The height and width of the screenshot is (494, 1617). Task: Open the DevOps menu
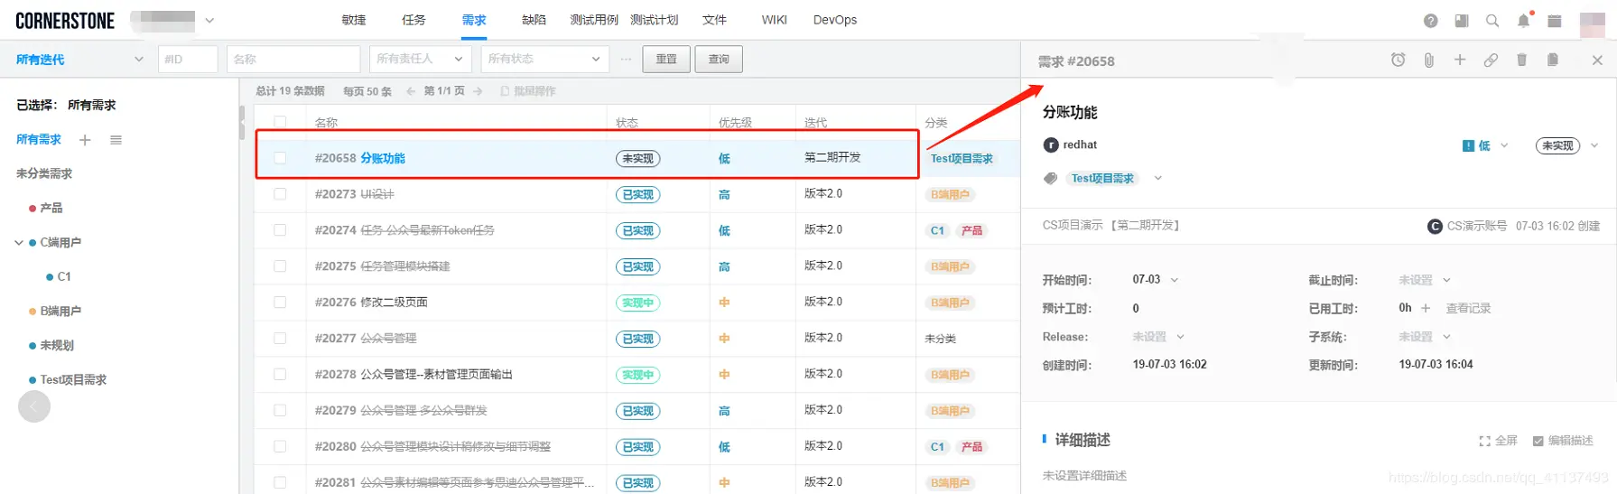[x=835, y=20]
